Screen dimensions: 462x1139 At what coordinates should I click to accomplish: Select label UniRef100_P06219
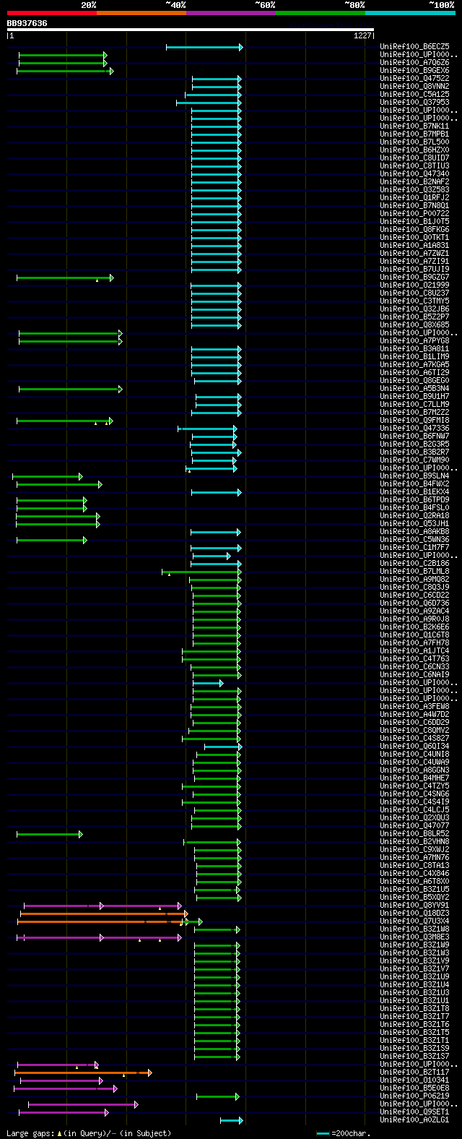click(x=414, y=1096)
